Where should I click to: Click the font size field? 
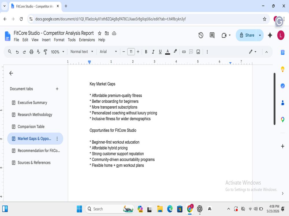131,52
